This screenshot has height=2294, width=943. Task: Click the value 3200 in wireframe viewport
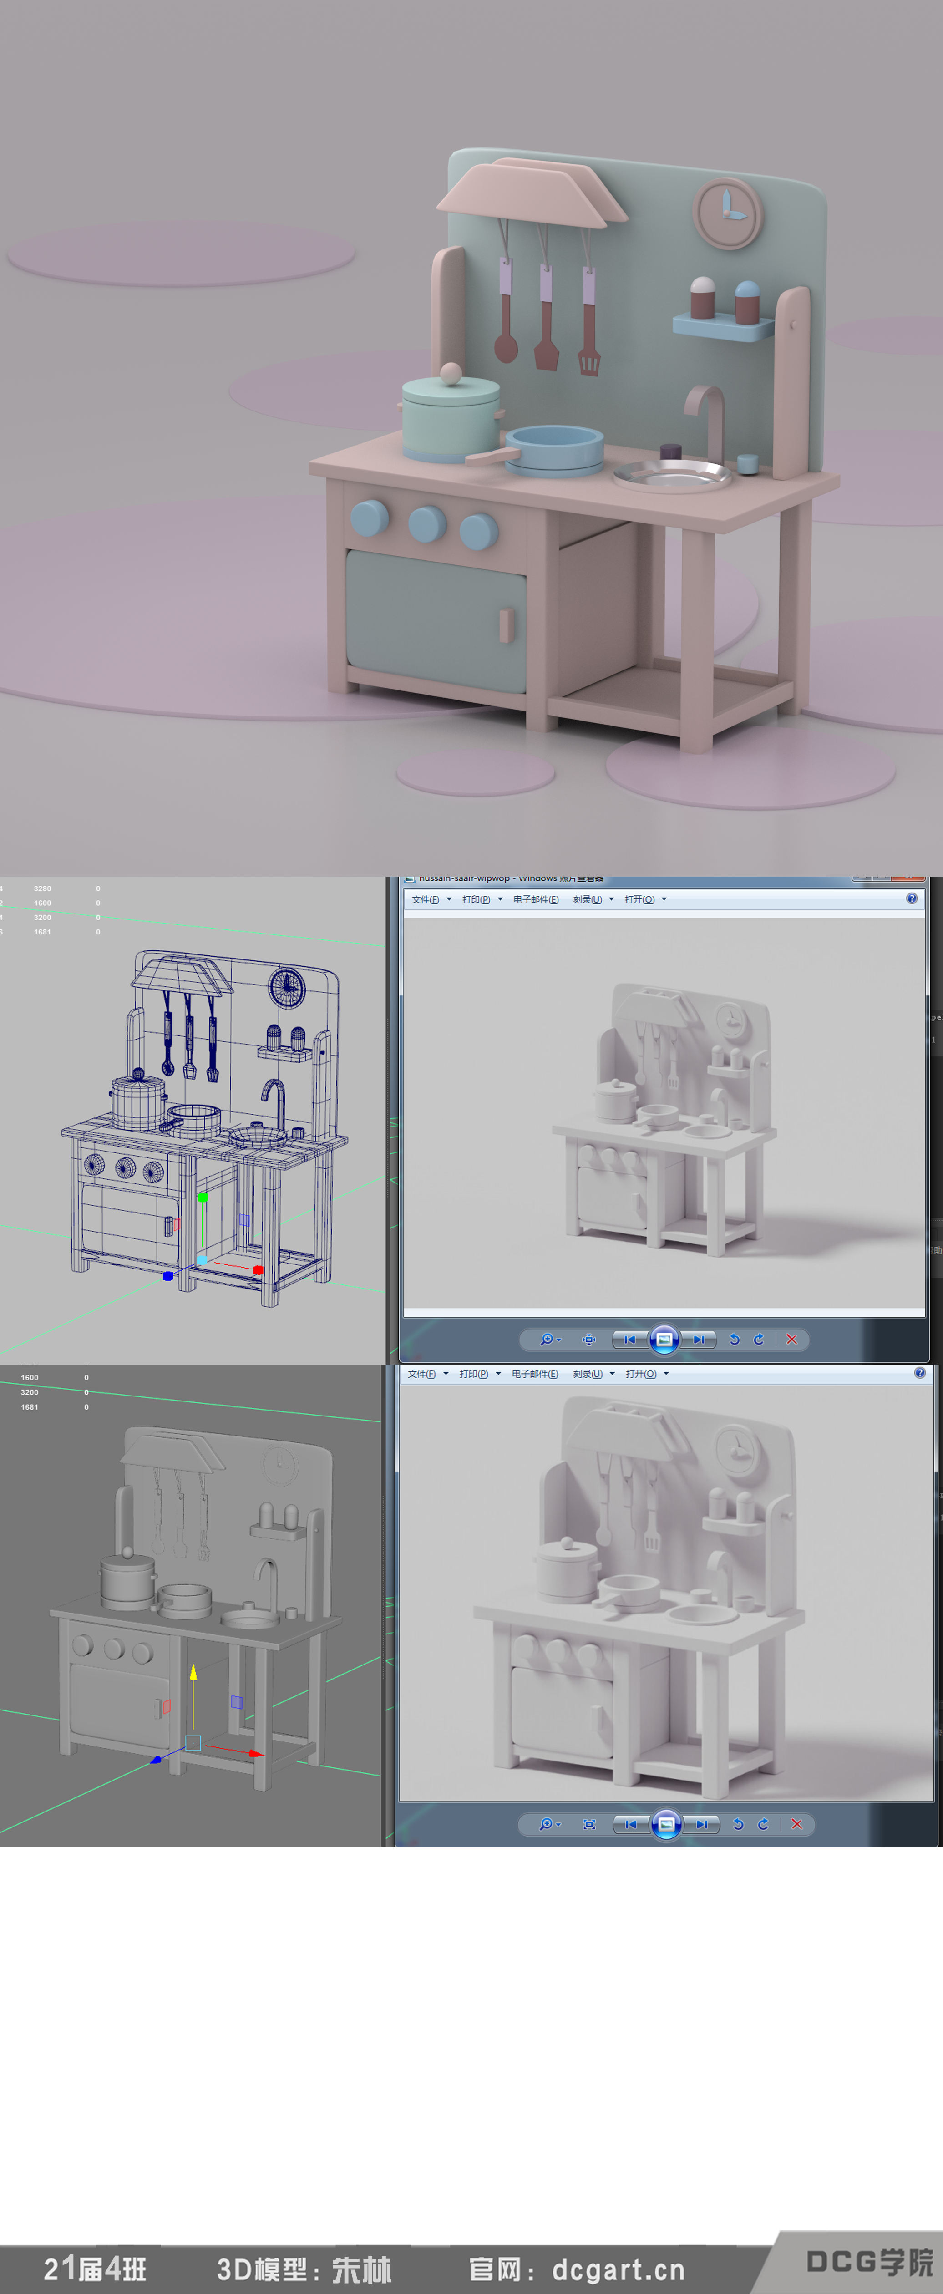click(x=42, y=917)
